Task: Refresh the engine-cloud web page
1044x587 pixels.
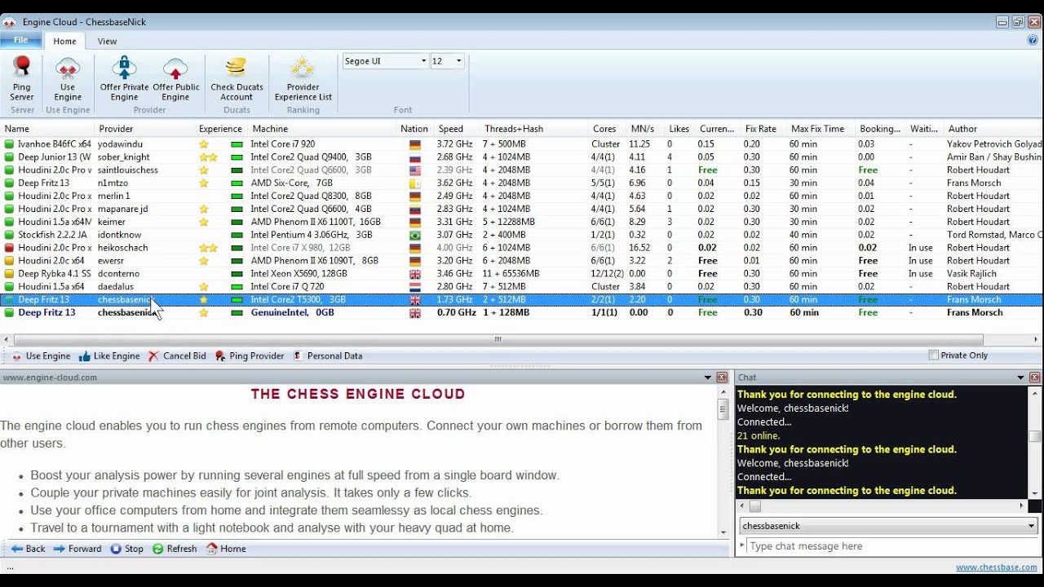Action: pyautogui.click(x=175, y=549)
